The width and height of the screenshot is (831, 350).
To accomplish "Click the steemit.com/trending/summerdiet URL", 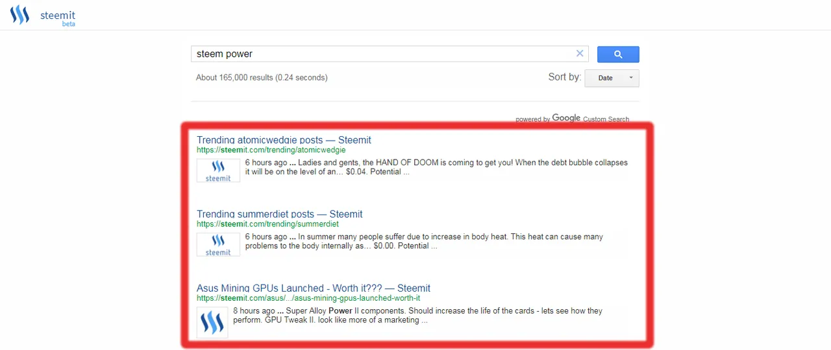I will [267, 224].
